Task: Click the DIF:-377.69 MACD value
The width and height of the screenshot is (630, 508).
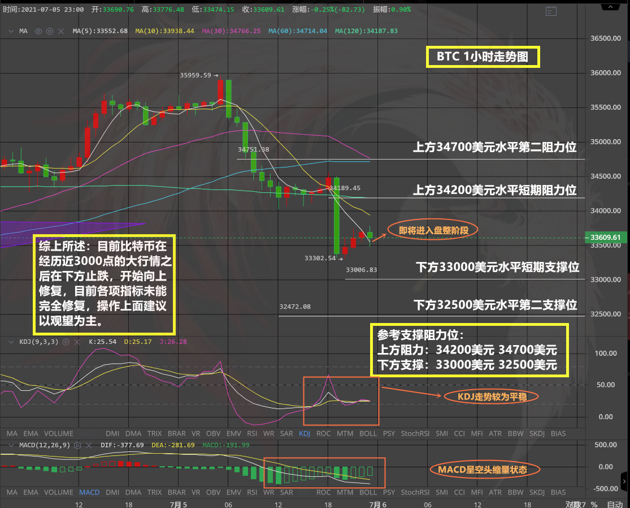Action: point(122,445)
